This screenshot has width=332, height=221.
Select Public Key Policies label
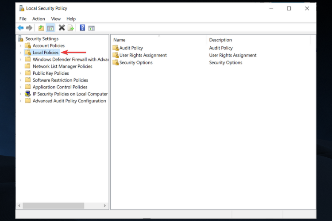(51, 73)
